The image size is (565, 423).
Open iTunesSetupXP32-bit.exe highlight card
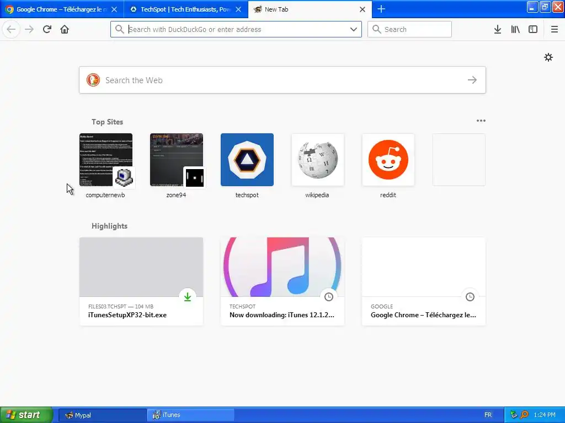pos(141,281)
